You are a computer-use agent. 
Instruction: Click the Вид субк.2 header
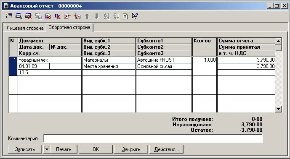click(109, 47)
